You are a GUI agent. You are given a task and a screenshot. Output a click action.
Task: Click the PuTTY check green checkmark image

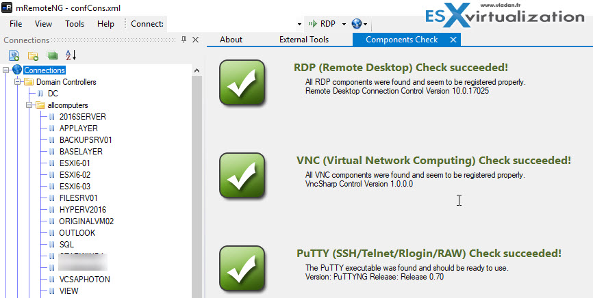coord(242,269)
